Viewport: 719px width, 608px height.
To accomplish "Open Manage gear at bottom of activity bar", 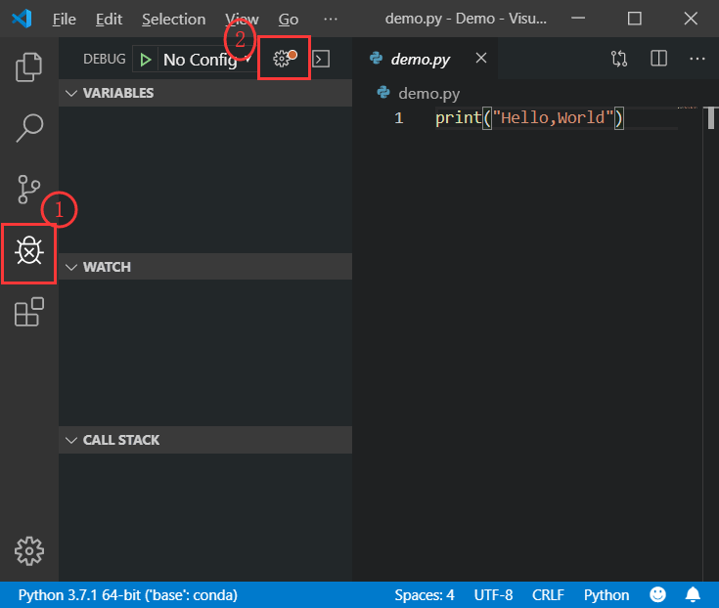I will pyautogui.click(x=29, y=550).
